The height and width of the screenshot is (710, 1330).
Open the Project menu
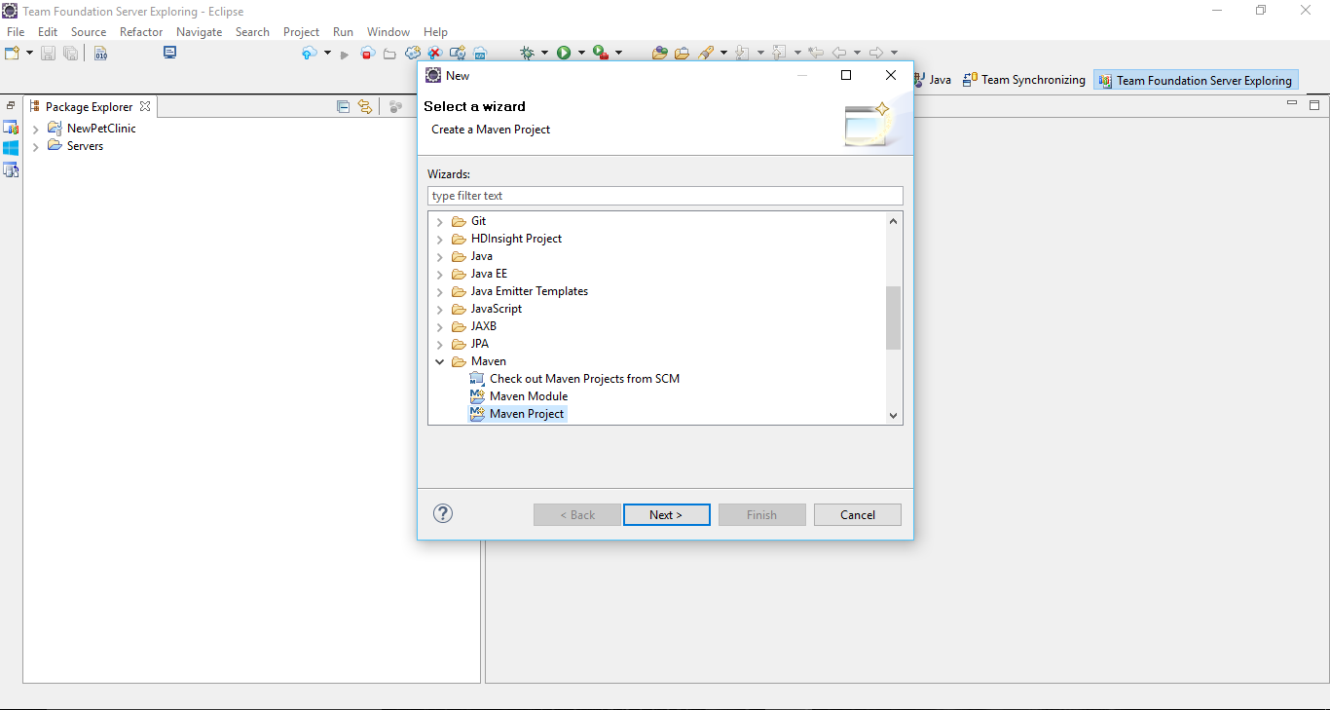[301, 31]
